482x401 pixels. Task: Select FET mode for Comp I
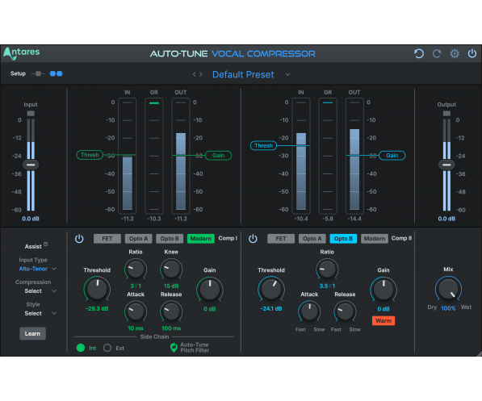click(x=107, y=239)
